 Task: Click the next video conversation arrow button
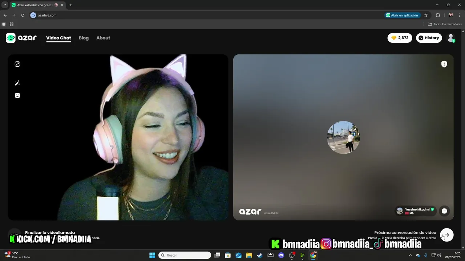click(447, 235)
